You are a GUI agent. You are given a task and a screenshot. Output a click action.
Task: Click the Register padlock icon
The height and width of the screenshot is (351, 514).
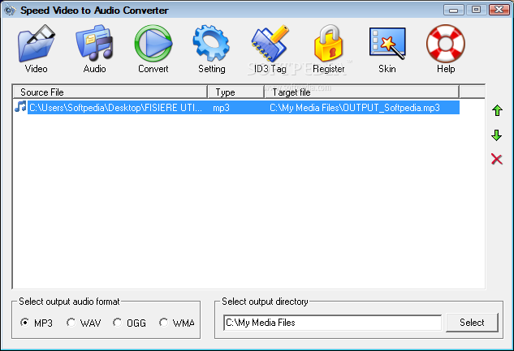tap(329, 44)
